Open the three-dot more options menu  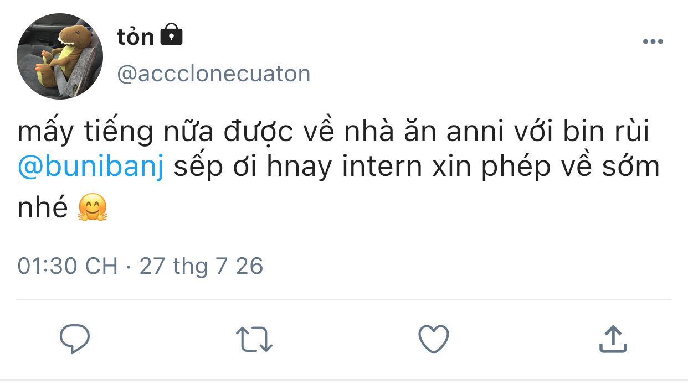click(653, 42)
